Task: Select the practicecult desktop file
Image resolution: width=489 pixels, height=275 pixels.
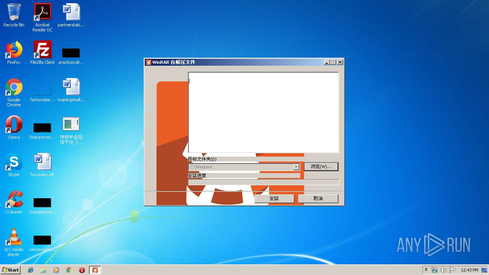Action: 71,55
